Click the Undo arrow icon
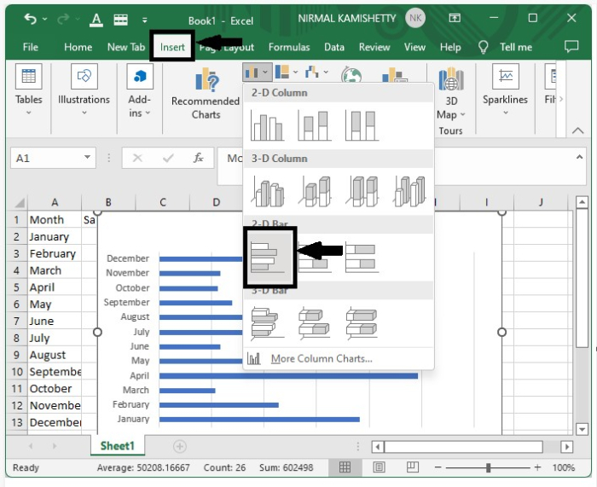 click(31, 18)
